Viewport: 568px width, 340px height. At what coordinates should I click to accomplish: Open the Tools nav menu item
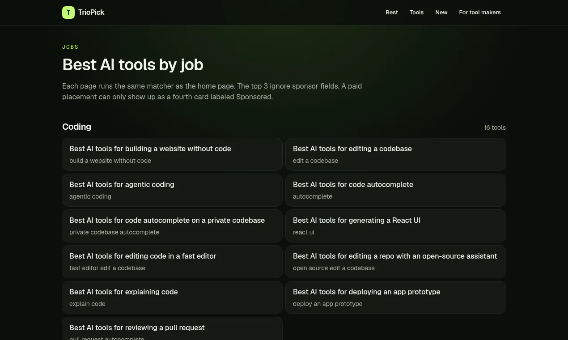(416, 13)
